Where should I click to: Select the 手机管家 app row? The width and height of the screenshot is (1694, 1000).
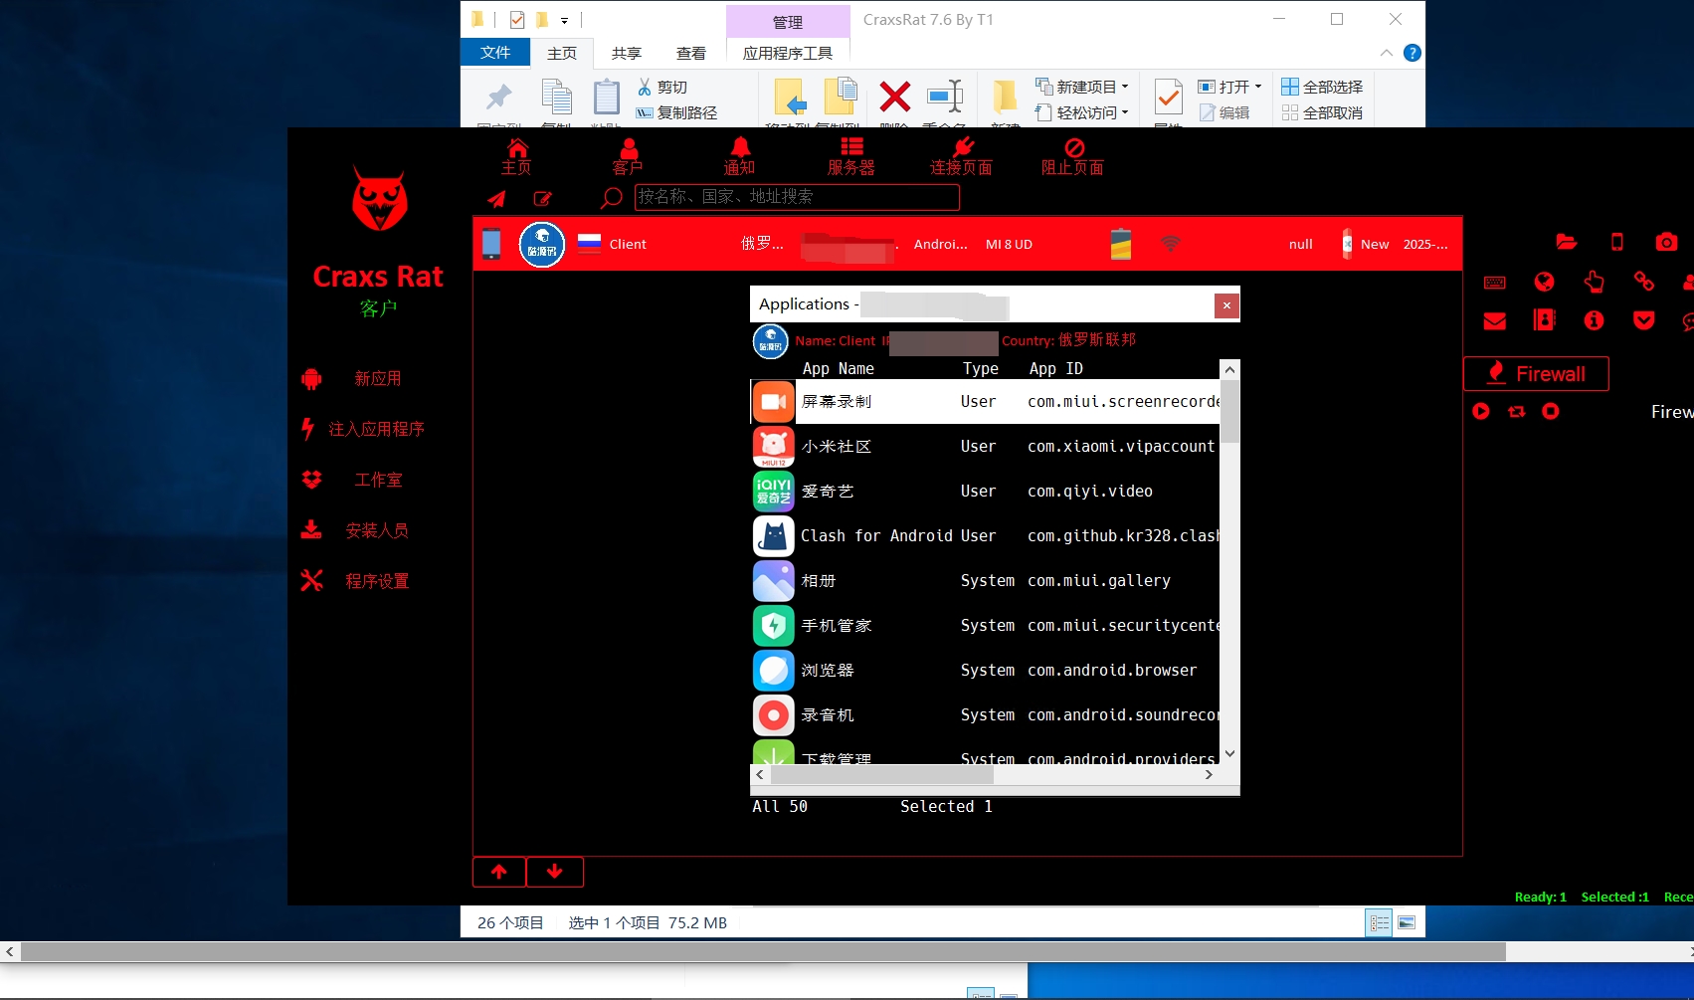click(985, 626)
